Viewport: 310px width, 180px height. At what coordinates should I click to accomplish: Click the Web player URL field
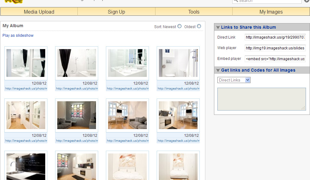275,48
